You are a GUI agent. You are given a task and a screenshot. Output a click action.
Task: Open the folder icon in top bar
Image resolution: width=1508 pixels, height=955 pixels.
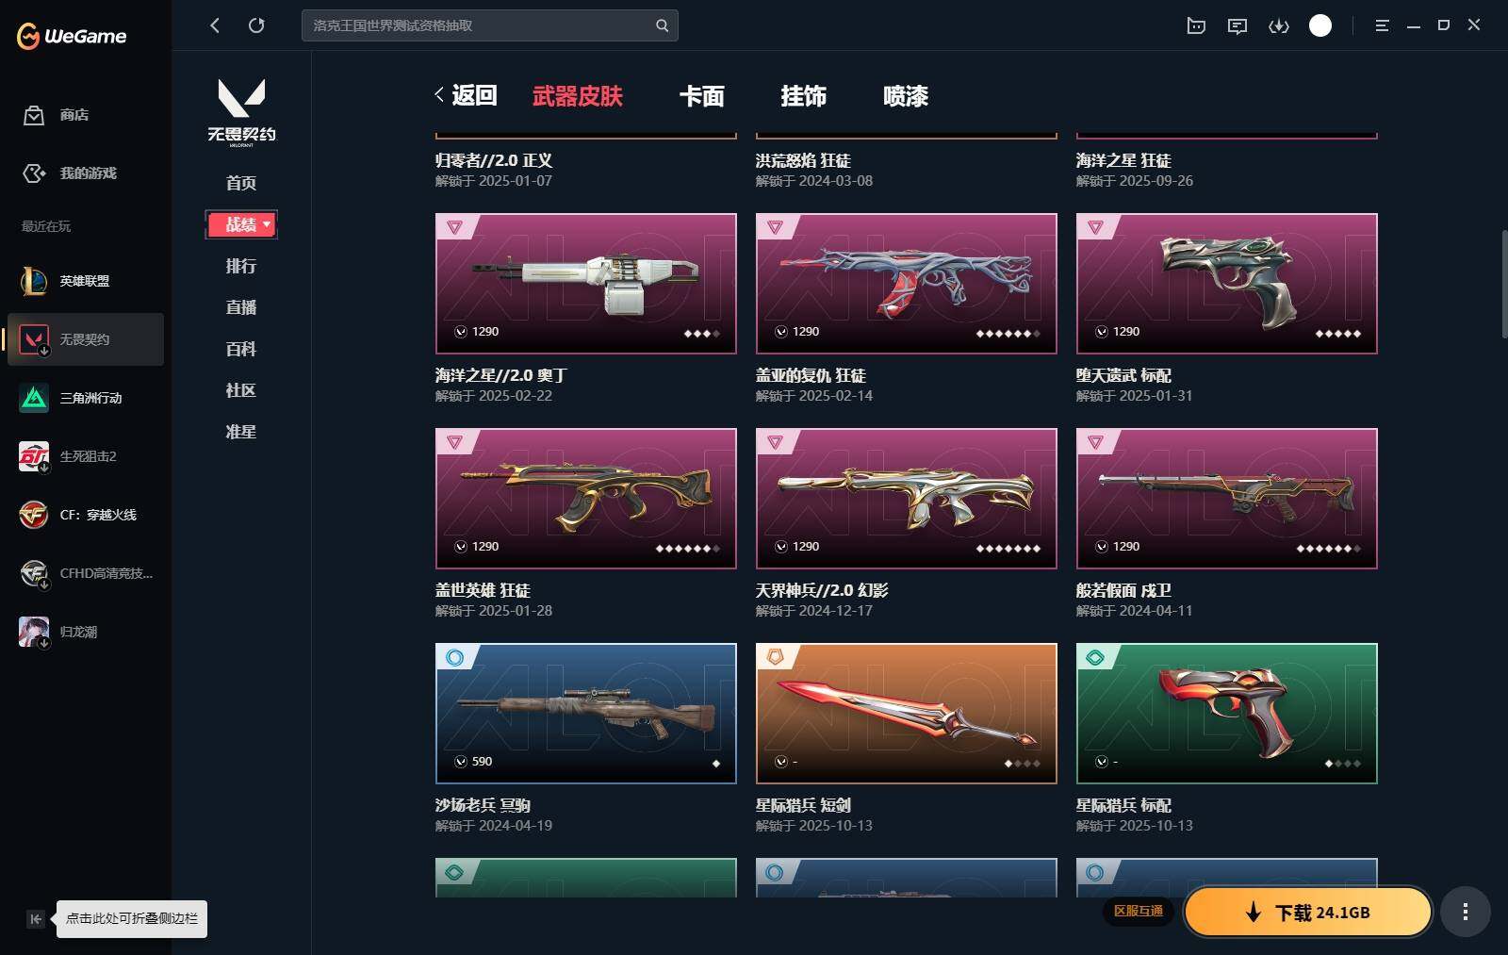1196,25
